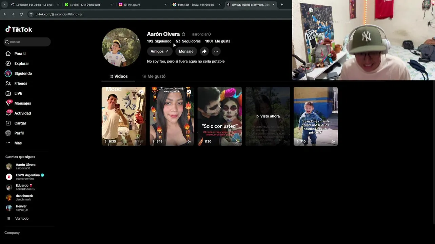Open a new browser tab

(x=282, y=5)
